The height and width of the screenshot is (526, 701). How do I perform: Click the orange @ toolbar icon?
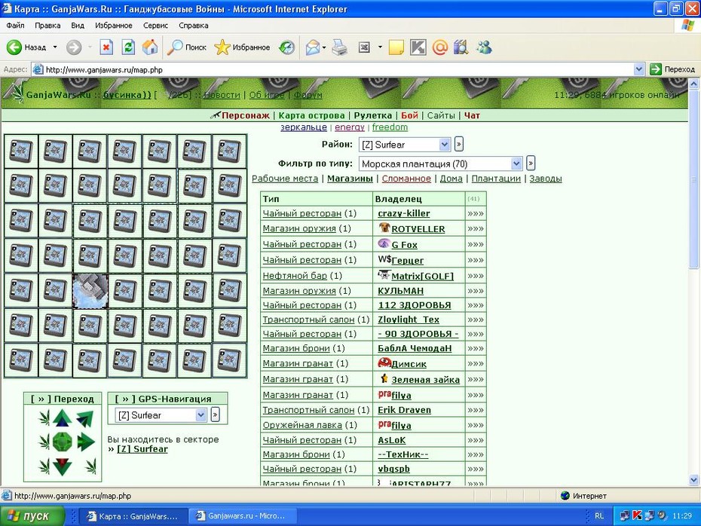[x=440, y=47]
